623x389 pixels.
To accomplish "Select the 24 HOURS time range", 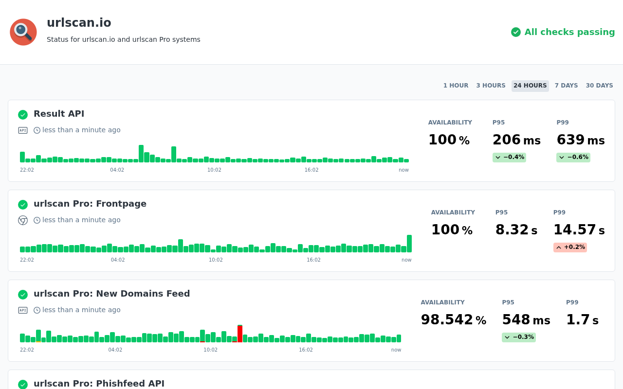I will 530,86.
